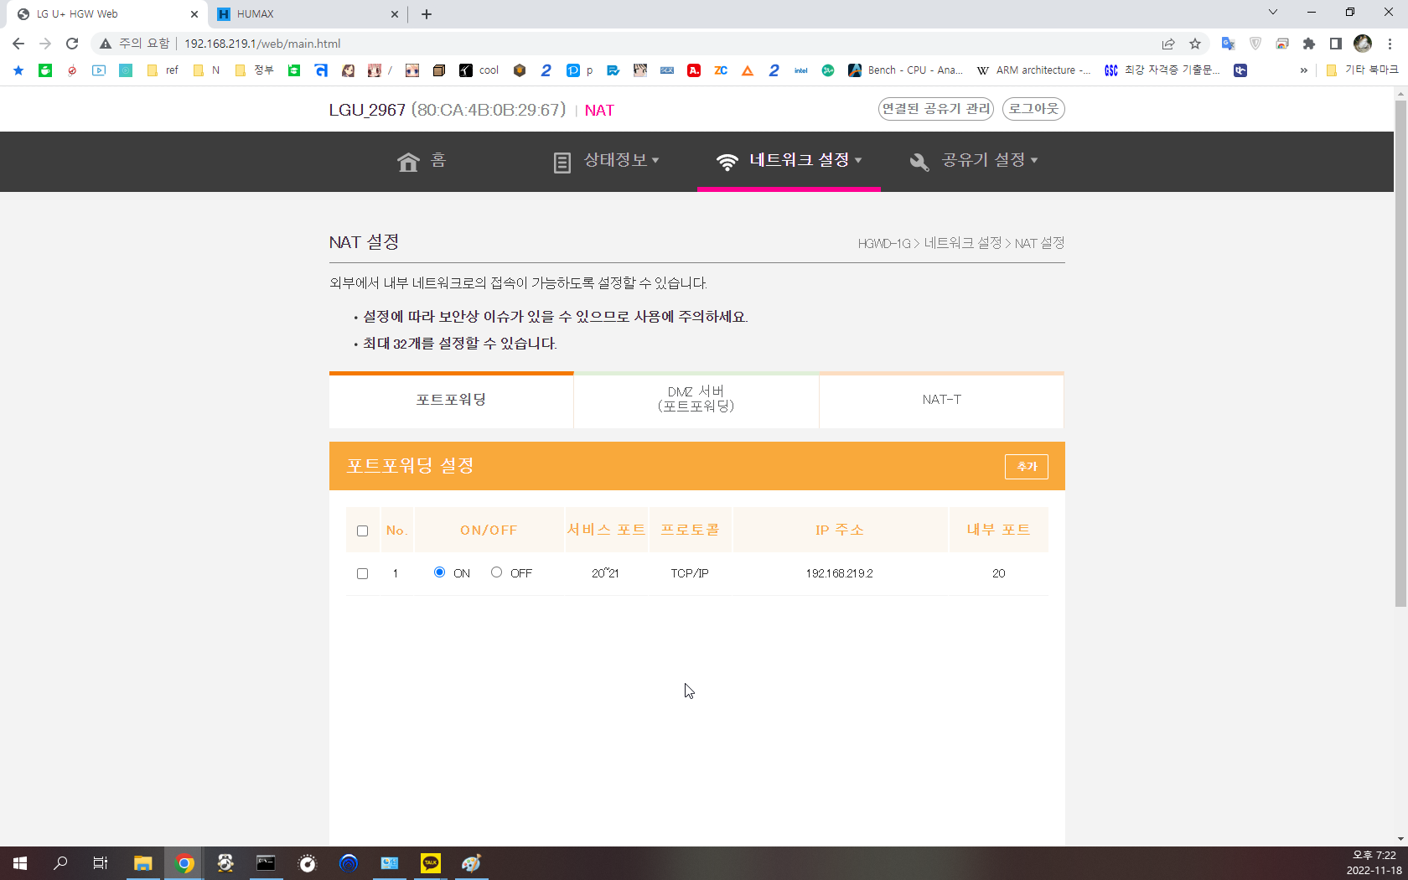The height and width of the screenshot is (880, 1408).
Task: Open the GSC 최강 자격증 bookmark
Action: tap(1162, 70)
